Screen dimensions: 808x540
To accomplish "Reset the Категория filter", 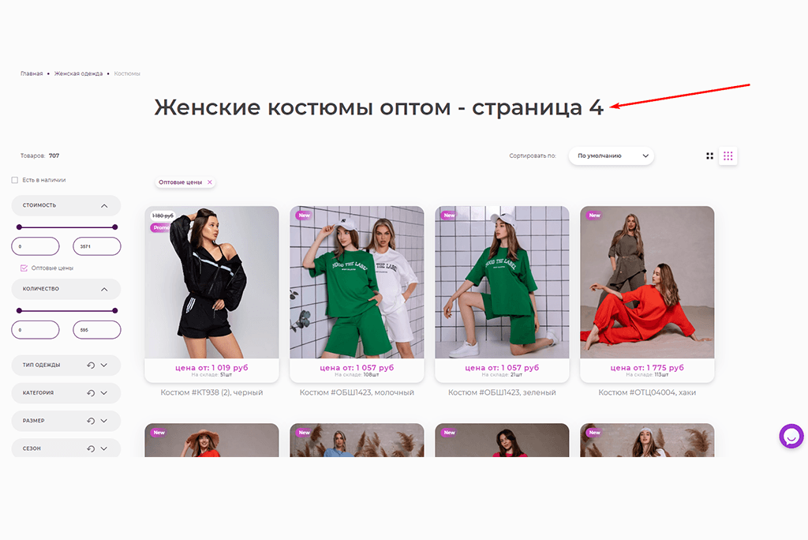I will coord(91,393).
